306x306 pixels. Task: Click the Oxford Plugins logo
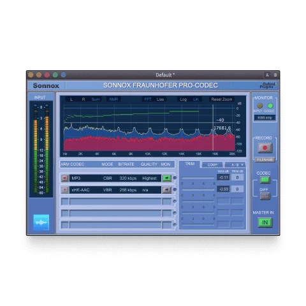(268, 85)
